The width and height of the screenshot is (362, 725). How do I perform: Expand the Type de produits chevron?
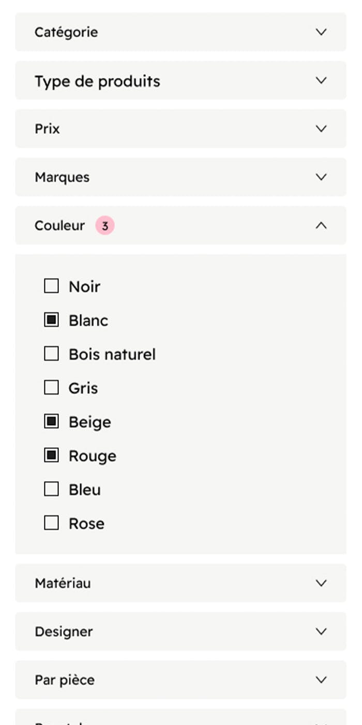click(x=321, y=81)
